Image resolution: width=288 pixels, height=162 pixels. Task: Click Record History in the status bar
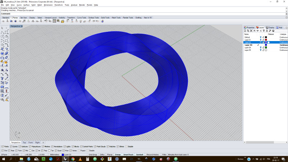click(x=152, y=155)
